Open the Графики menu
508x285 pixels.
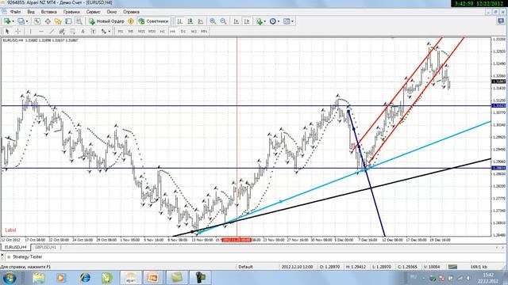(x=71, y=12)
